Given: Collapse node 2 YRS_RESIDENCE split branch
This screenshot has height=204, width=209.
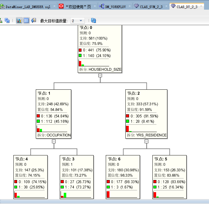Looking at the screenshot, I should pos(146,141).
